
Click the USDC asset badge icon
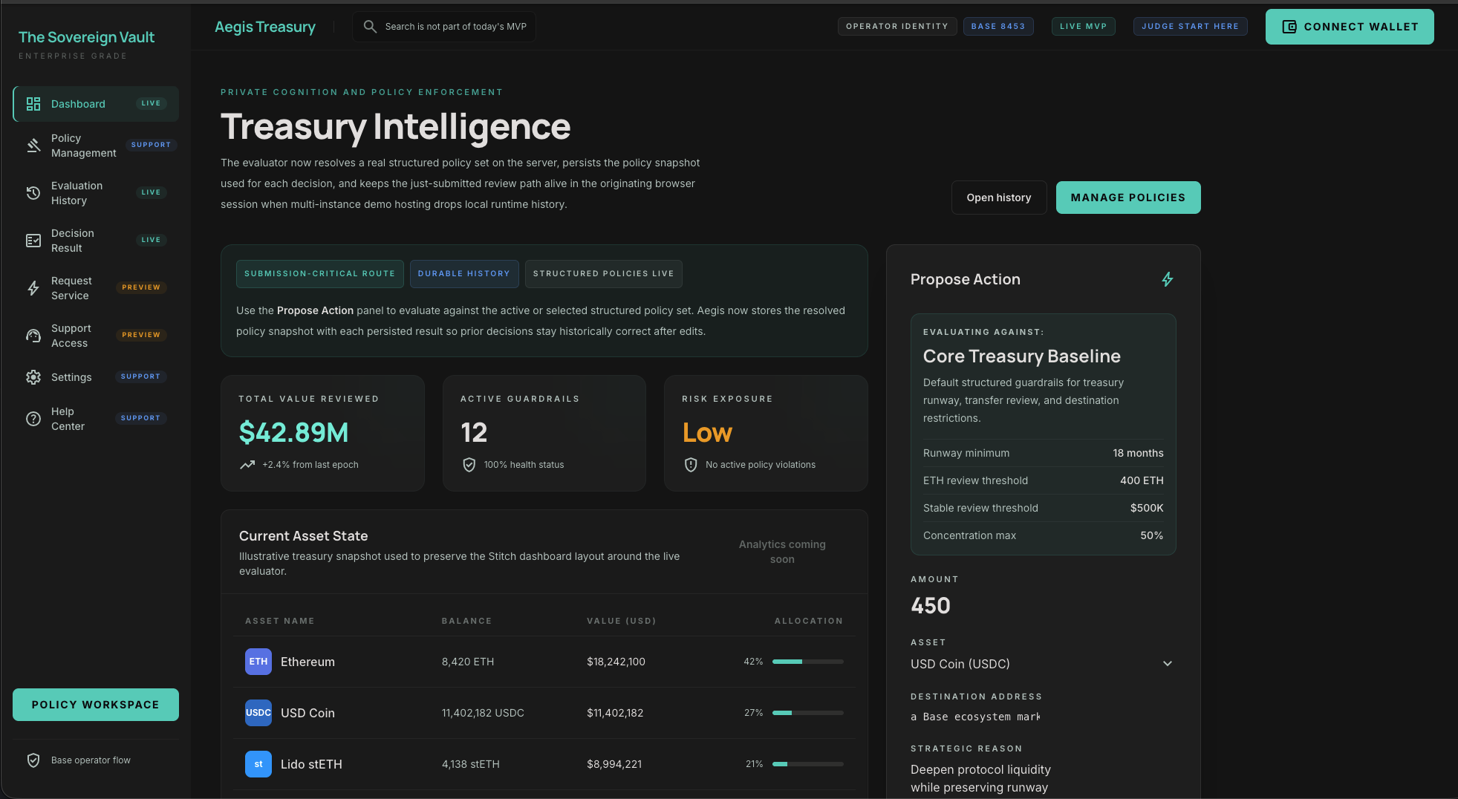click(258, 713)
